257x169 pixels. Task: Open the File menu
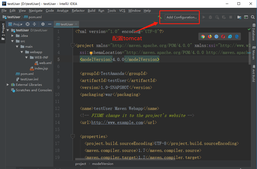click(4, 11)
